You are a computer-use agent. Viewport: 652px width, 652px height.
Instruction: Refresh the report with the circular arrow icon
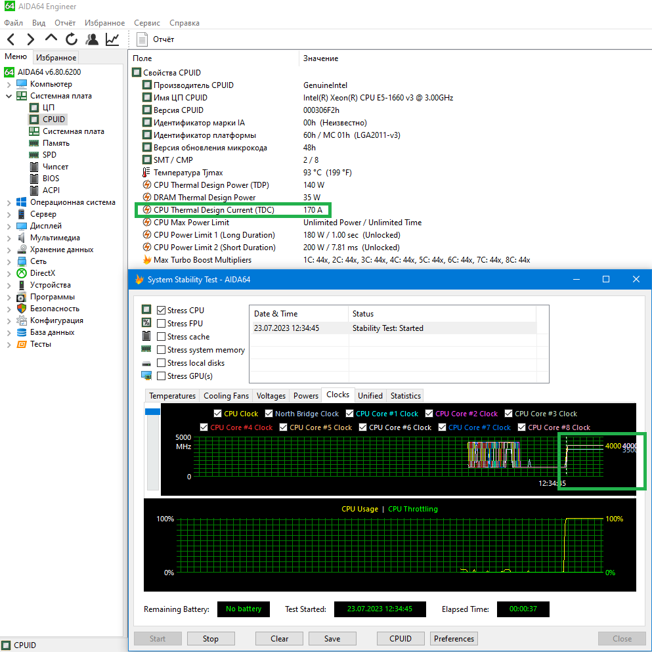[72, 39]
